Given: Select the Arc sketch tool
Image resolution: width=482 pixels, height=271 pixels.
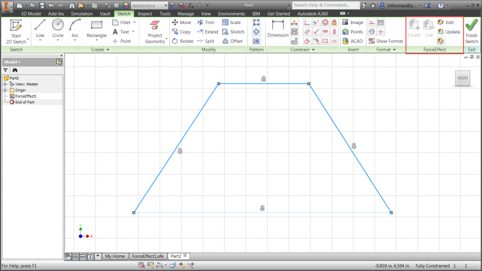Looking at the screenshot, I should point(75,29).
